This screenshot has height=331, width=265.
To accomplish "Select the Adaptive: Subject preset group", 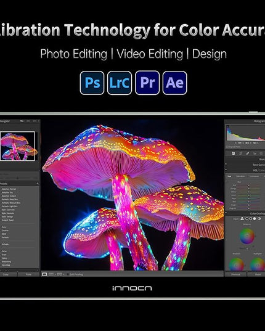I will pyautogui.click(x=9, y=196).
